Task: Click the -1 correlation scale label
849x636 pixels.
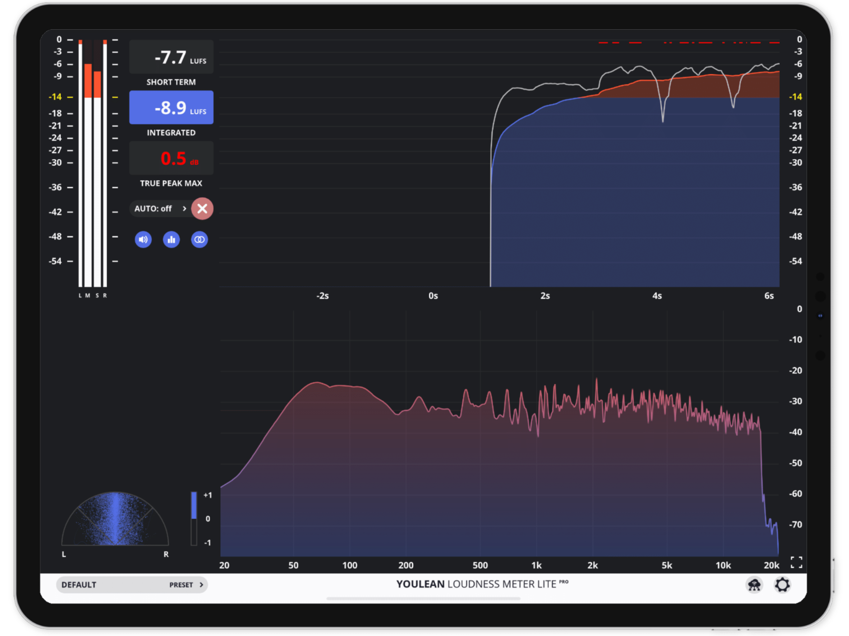Action: coord(208,543)
